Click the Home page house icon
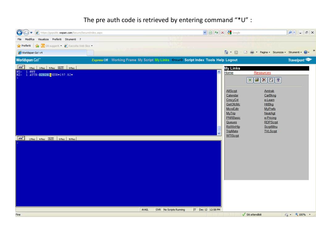316x237 pixels. 226,52
